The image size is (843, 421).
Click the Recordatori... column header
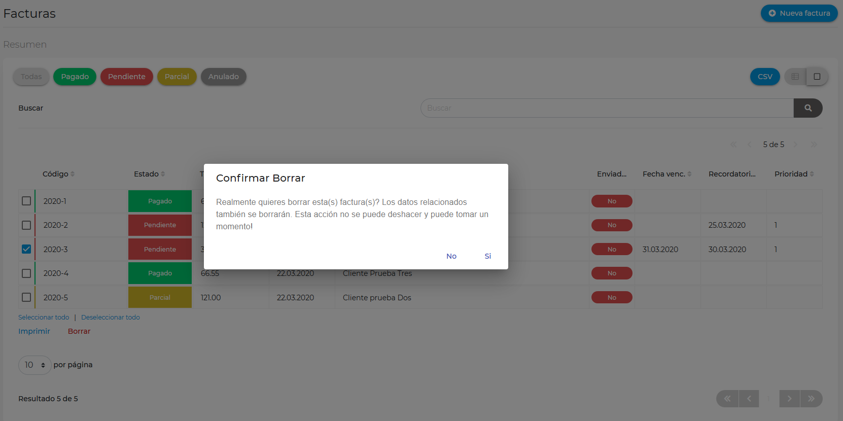(x=732, y=174)
